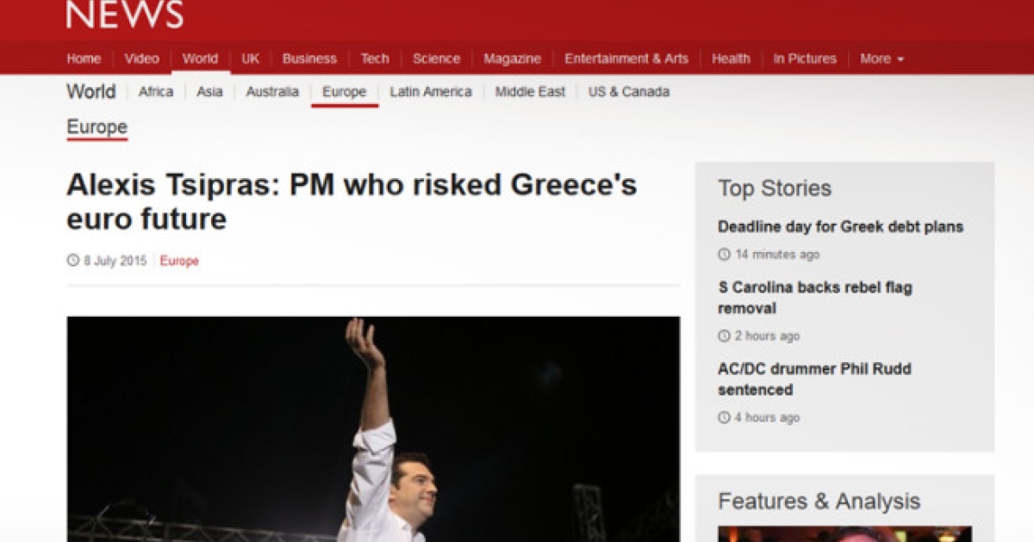Select Africa in World subnav
The height and width of the screenshot is (542, 1034).
156,91
